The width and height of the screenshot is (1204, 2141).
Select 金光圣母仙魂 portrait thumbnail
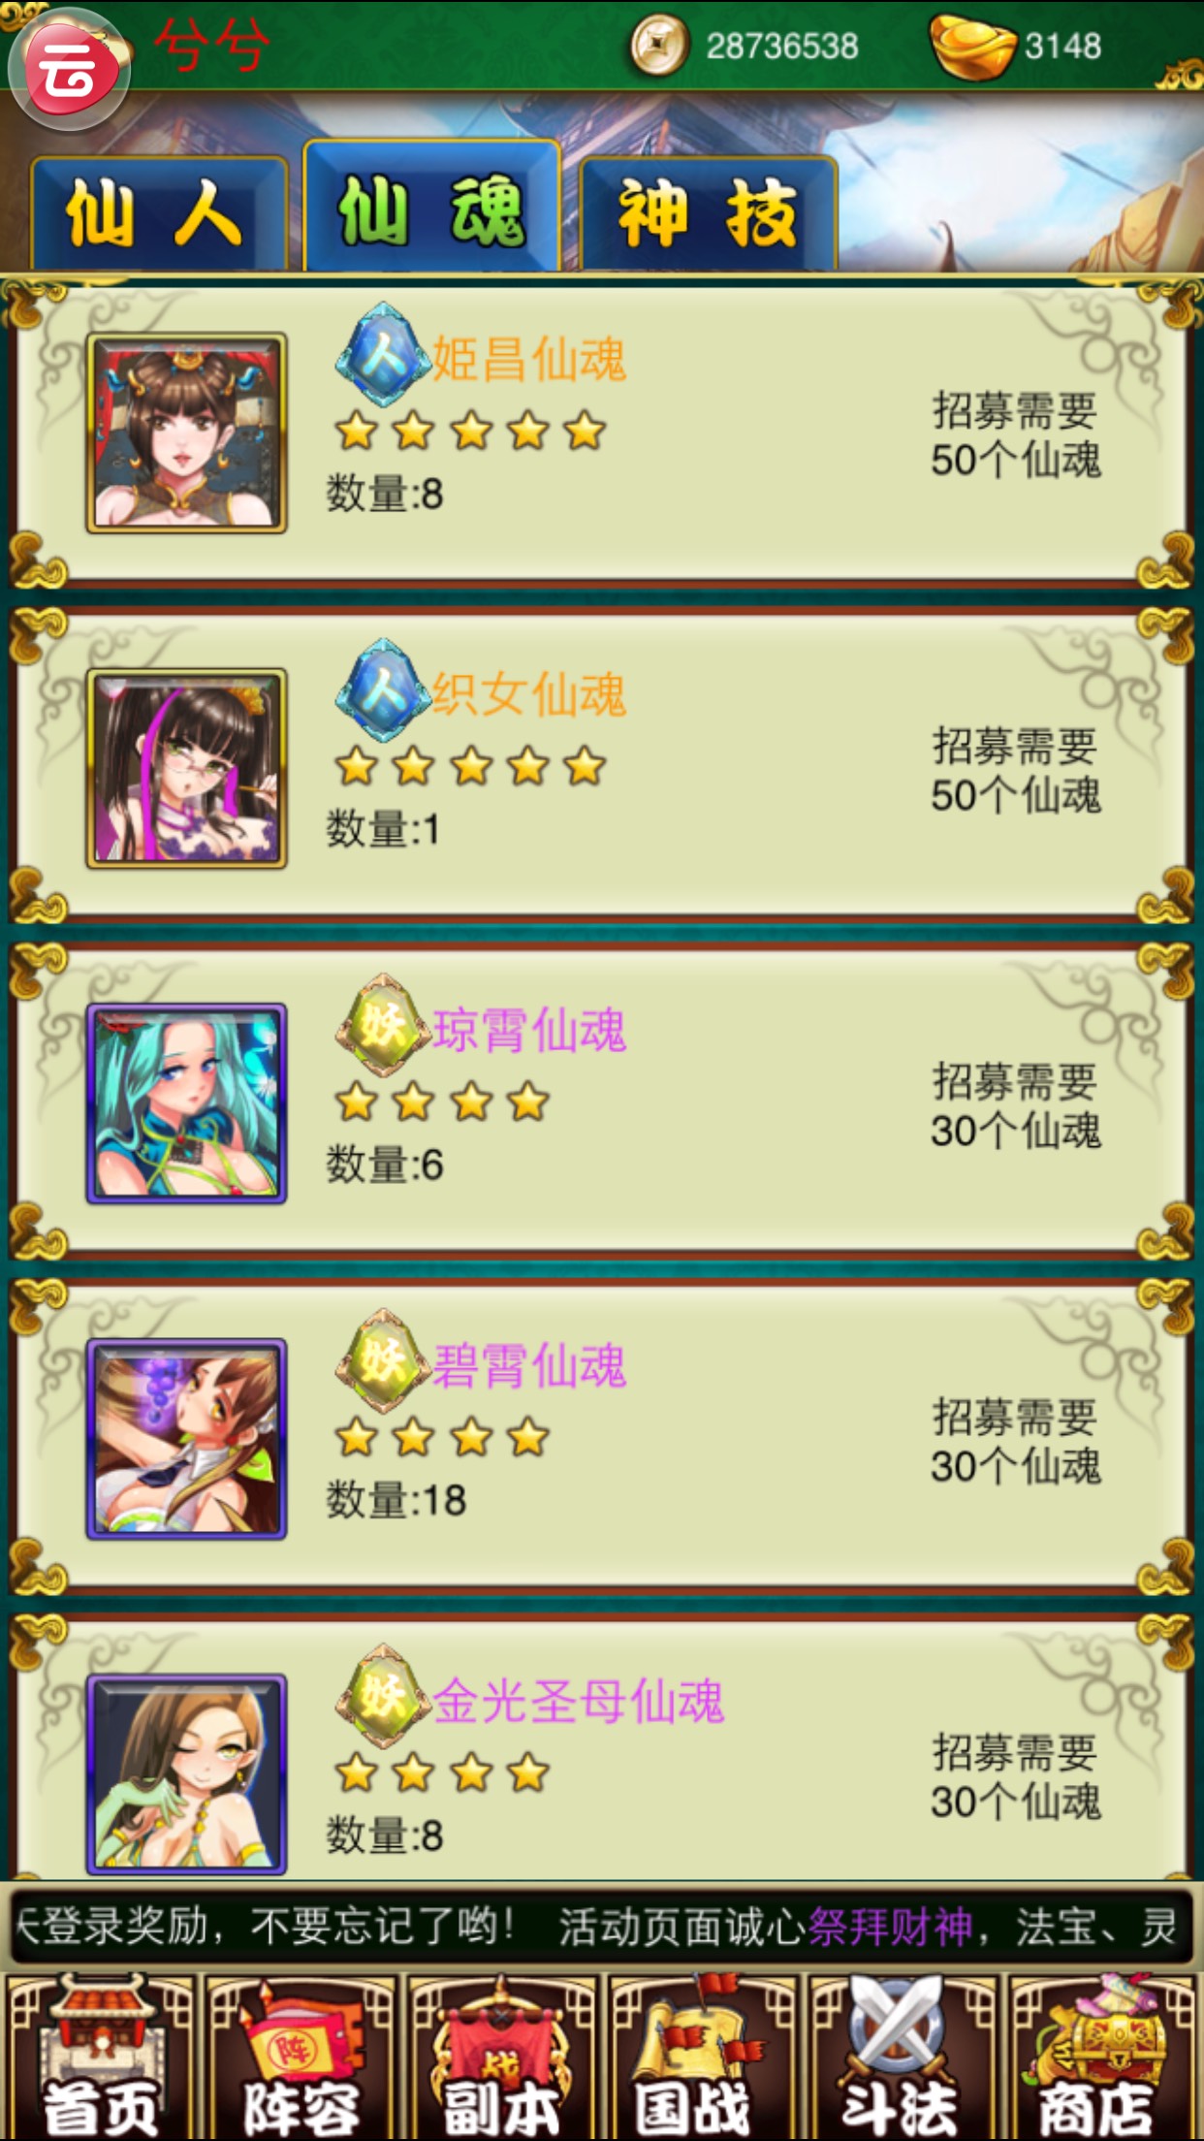click(x=186, y=1774)
